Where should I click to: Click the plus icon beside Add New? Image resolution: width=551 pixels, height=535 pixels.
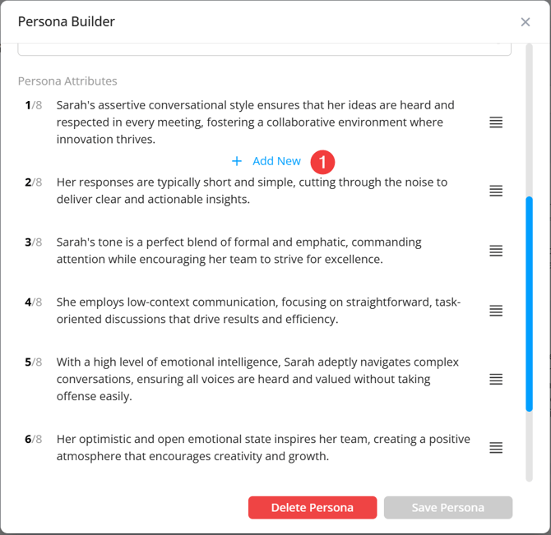237,162
